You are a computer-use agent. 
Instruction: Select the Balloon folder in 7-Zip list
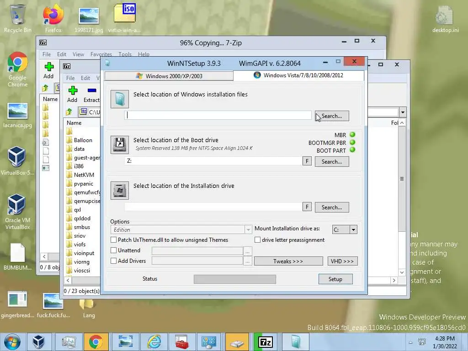point(83,140)
